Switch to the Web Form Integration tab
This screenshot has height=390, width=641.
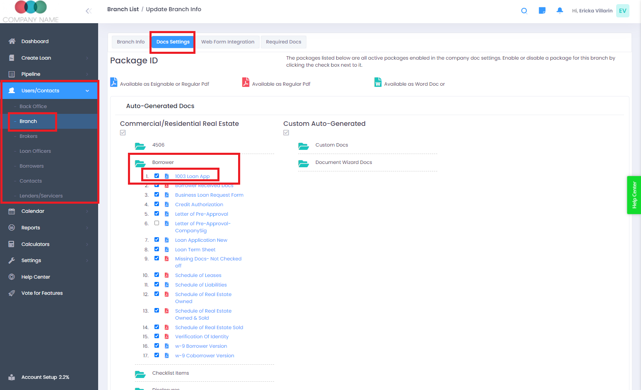pos(227,42)
